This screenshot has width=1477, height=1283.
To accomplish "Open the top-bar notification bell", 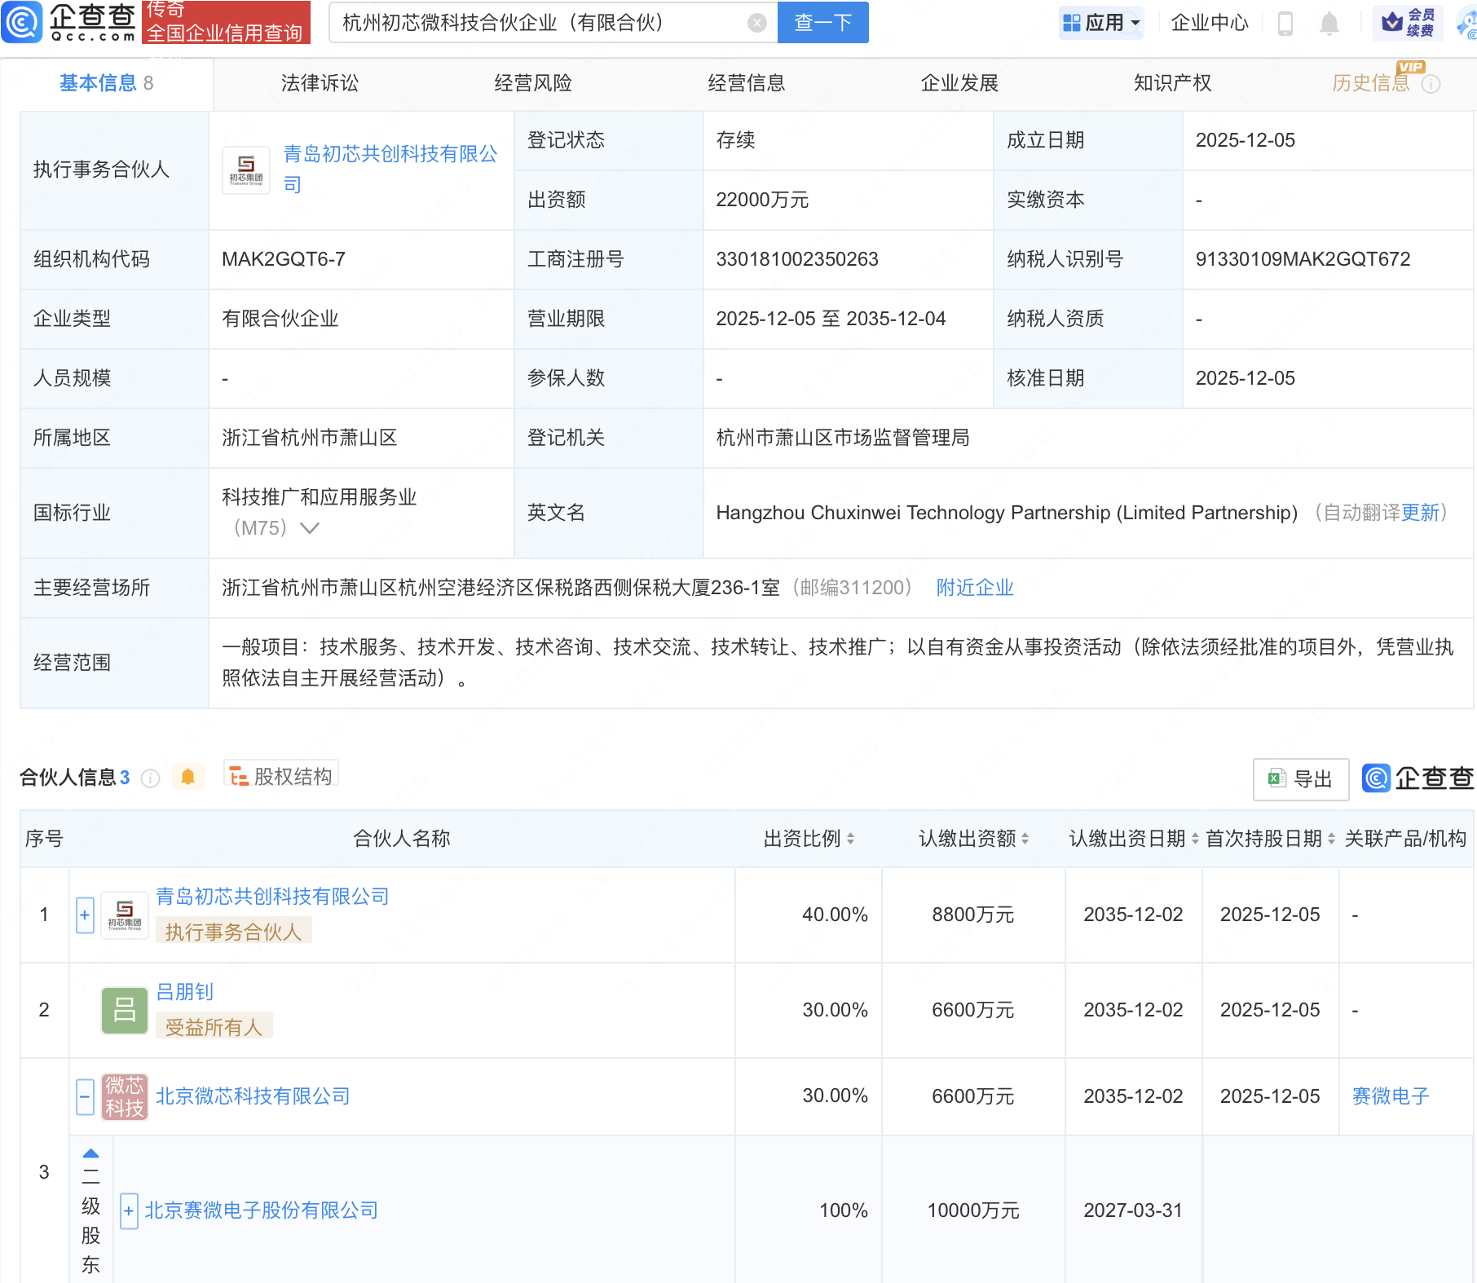I will [x=1329, y=23].
